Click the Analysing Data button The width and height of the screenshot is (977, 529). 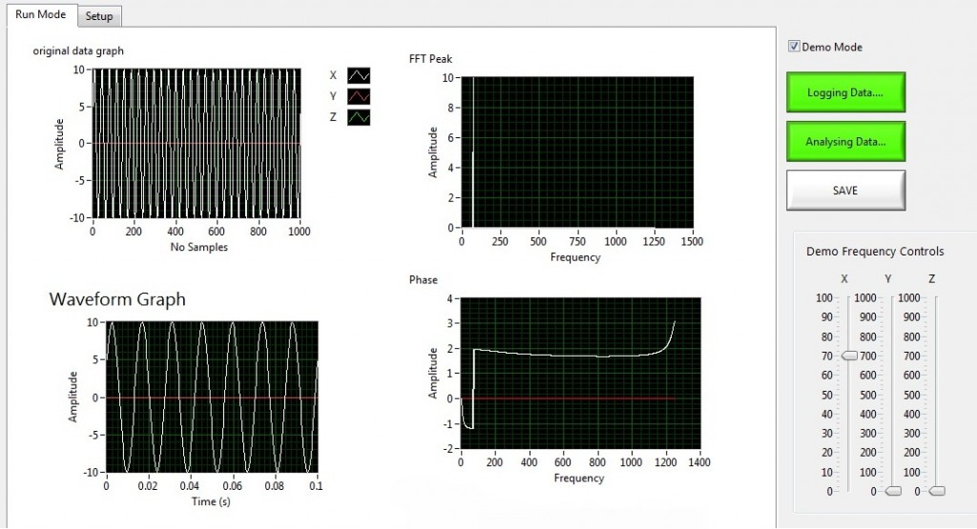tap(845, 141)
